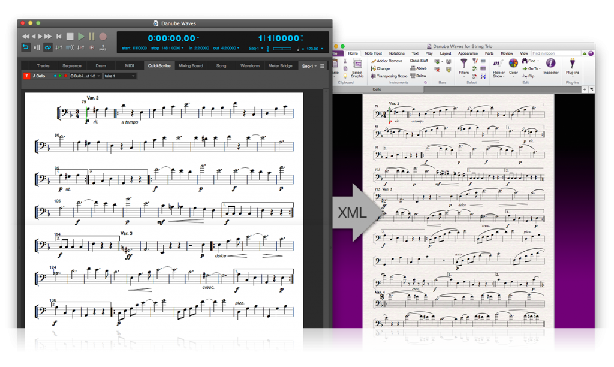
Task: Switch to the Mixing Board tab
Action: pos(190,65)
